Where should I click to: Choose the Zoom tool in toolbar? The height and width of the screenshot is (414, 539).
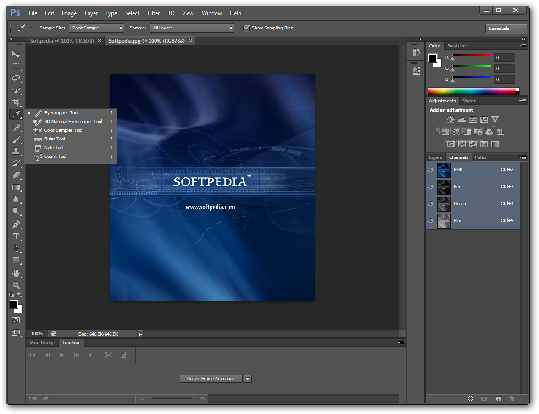click(16, 285)
